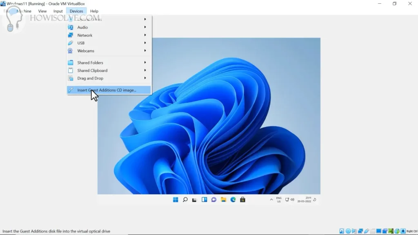Click the blue down-arrow keyboard capture icon
The height and width of the screenshot is (235, 418).
coord(403,231)
